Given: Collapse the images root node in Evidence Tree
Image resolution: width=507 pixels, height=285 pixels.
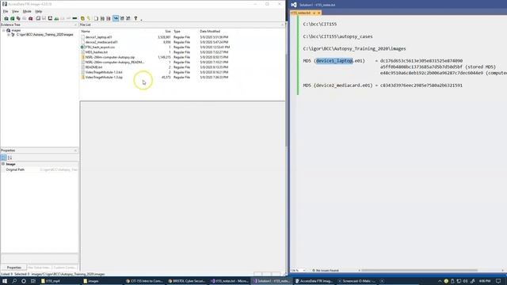Looking at the screenshot, I should pyautogui.click(x=4, y=30).
